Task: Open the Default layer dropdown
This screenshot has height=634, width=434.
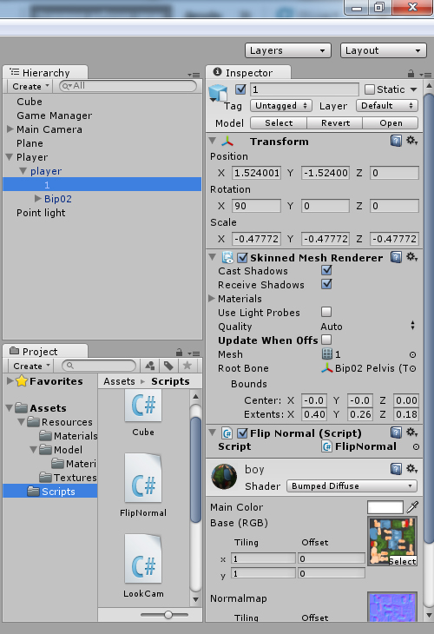Action: tap(387, 106)
